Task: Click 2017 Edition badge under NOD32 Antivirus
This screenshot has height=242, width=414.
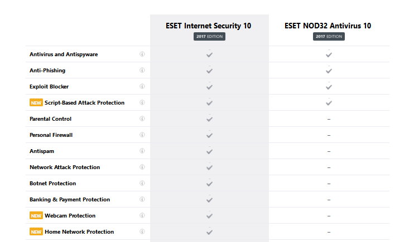Action: [329, 36]
